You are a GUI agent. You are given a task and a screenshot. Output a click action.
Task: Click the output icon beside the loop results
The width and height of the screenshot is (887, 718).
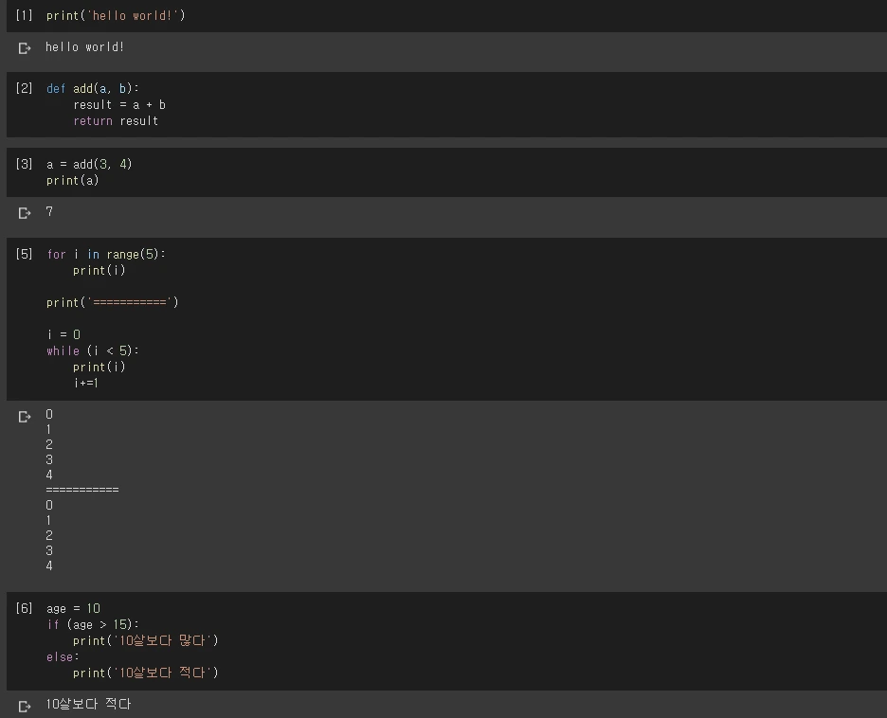point(25,417)
